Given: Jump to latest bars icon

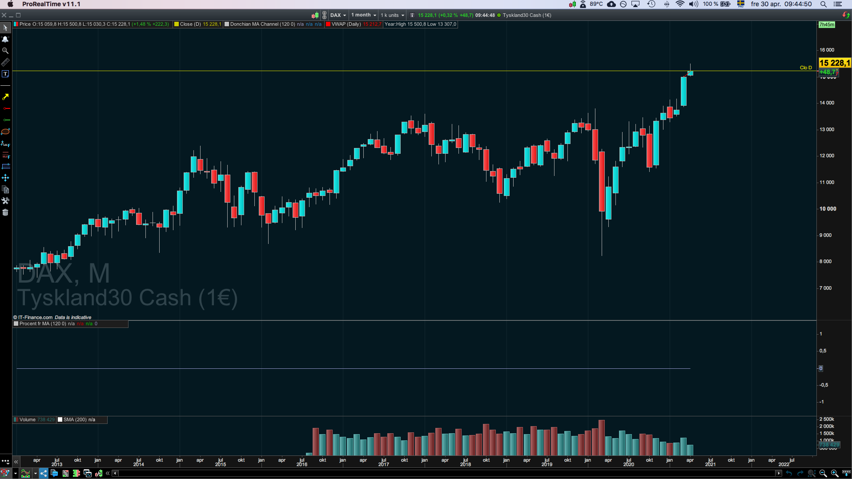Looking at the screenshot, I should pyautogui.click(x=846, y=473).
